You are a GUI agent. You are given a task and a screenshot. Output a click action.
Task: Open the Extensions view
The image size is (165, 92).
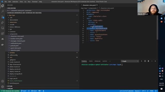point(3,33)
